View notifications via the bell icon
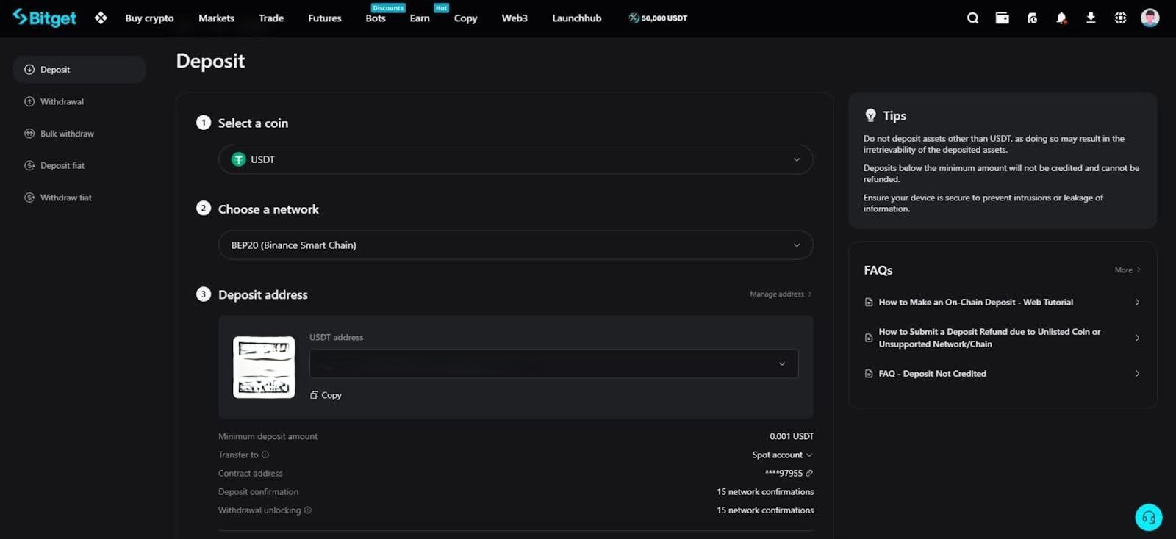Viewport: 1176px width, 539px height. [x=1061, y=18]
